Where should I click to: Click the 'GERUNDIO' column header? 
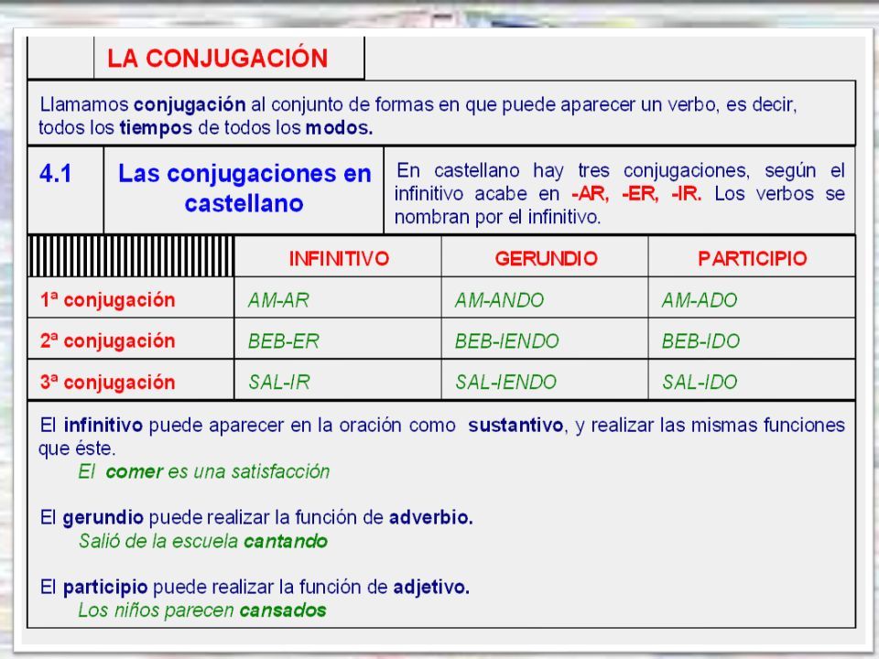pyautogui.click(x=546, y=258)
